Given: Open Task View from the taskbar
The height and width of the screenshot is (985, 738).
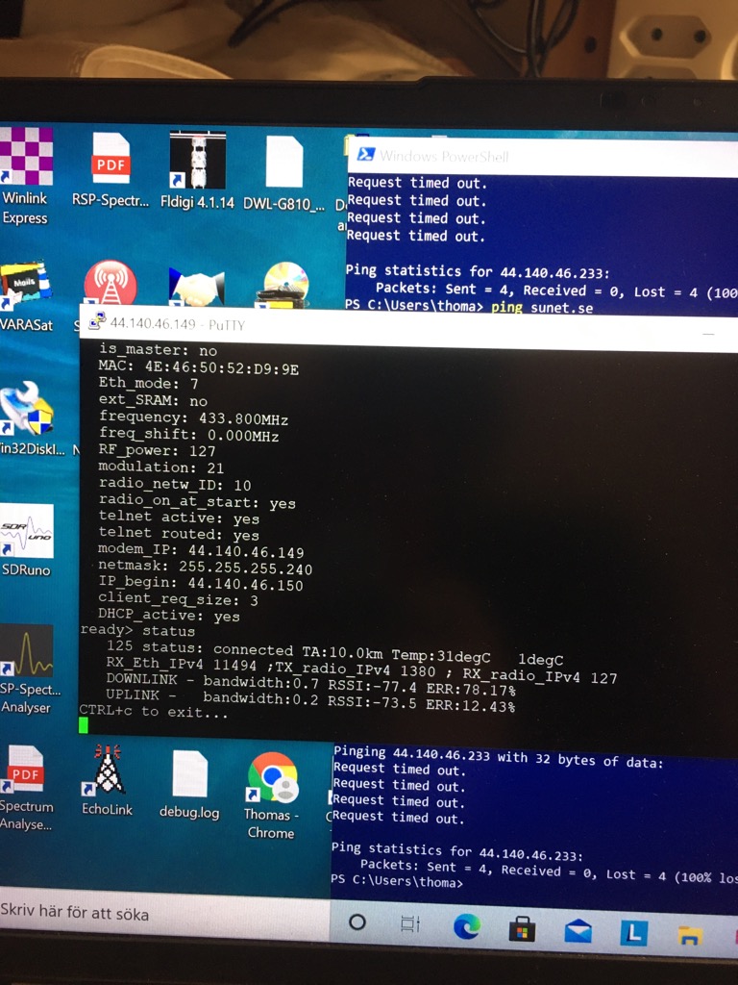Looking at the screenshot, I should [x=410, y=924].
